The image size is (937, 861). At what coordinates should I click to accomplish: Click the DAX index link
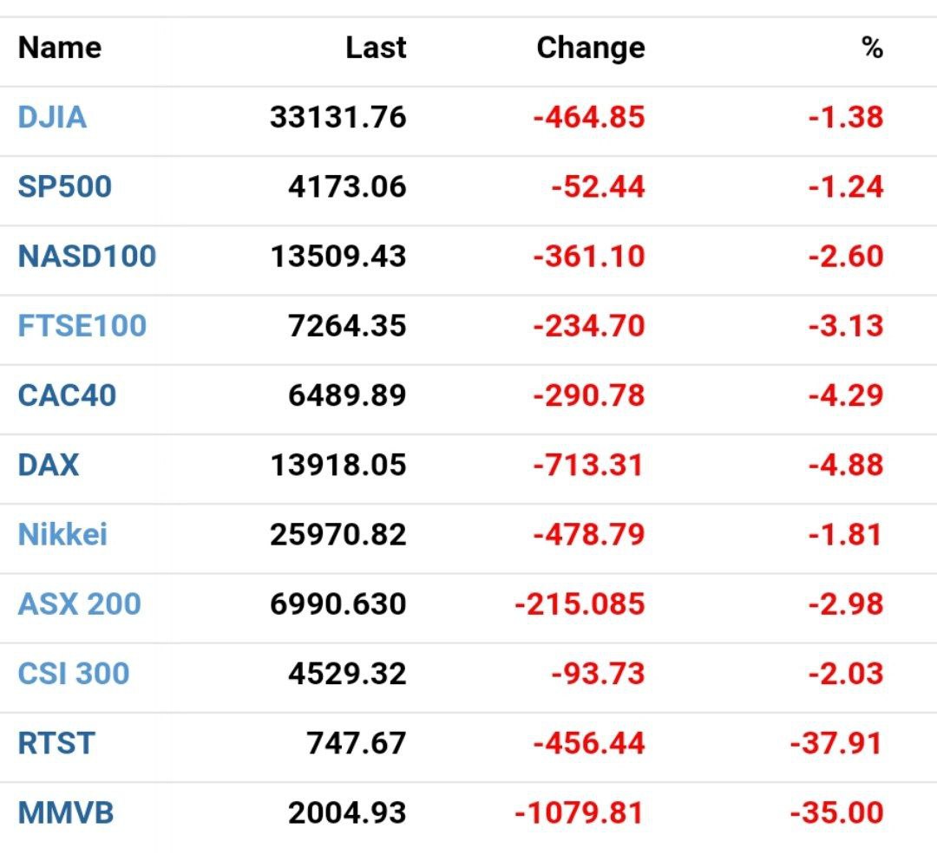pos(48,465)
